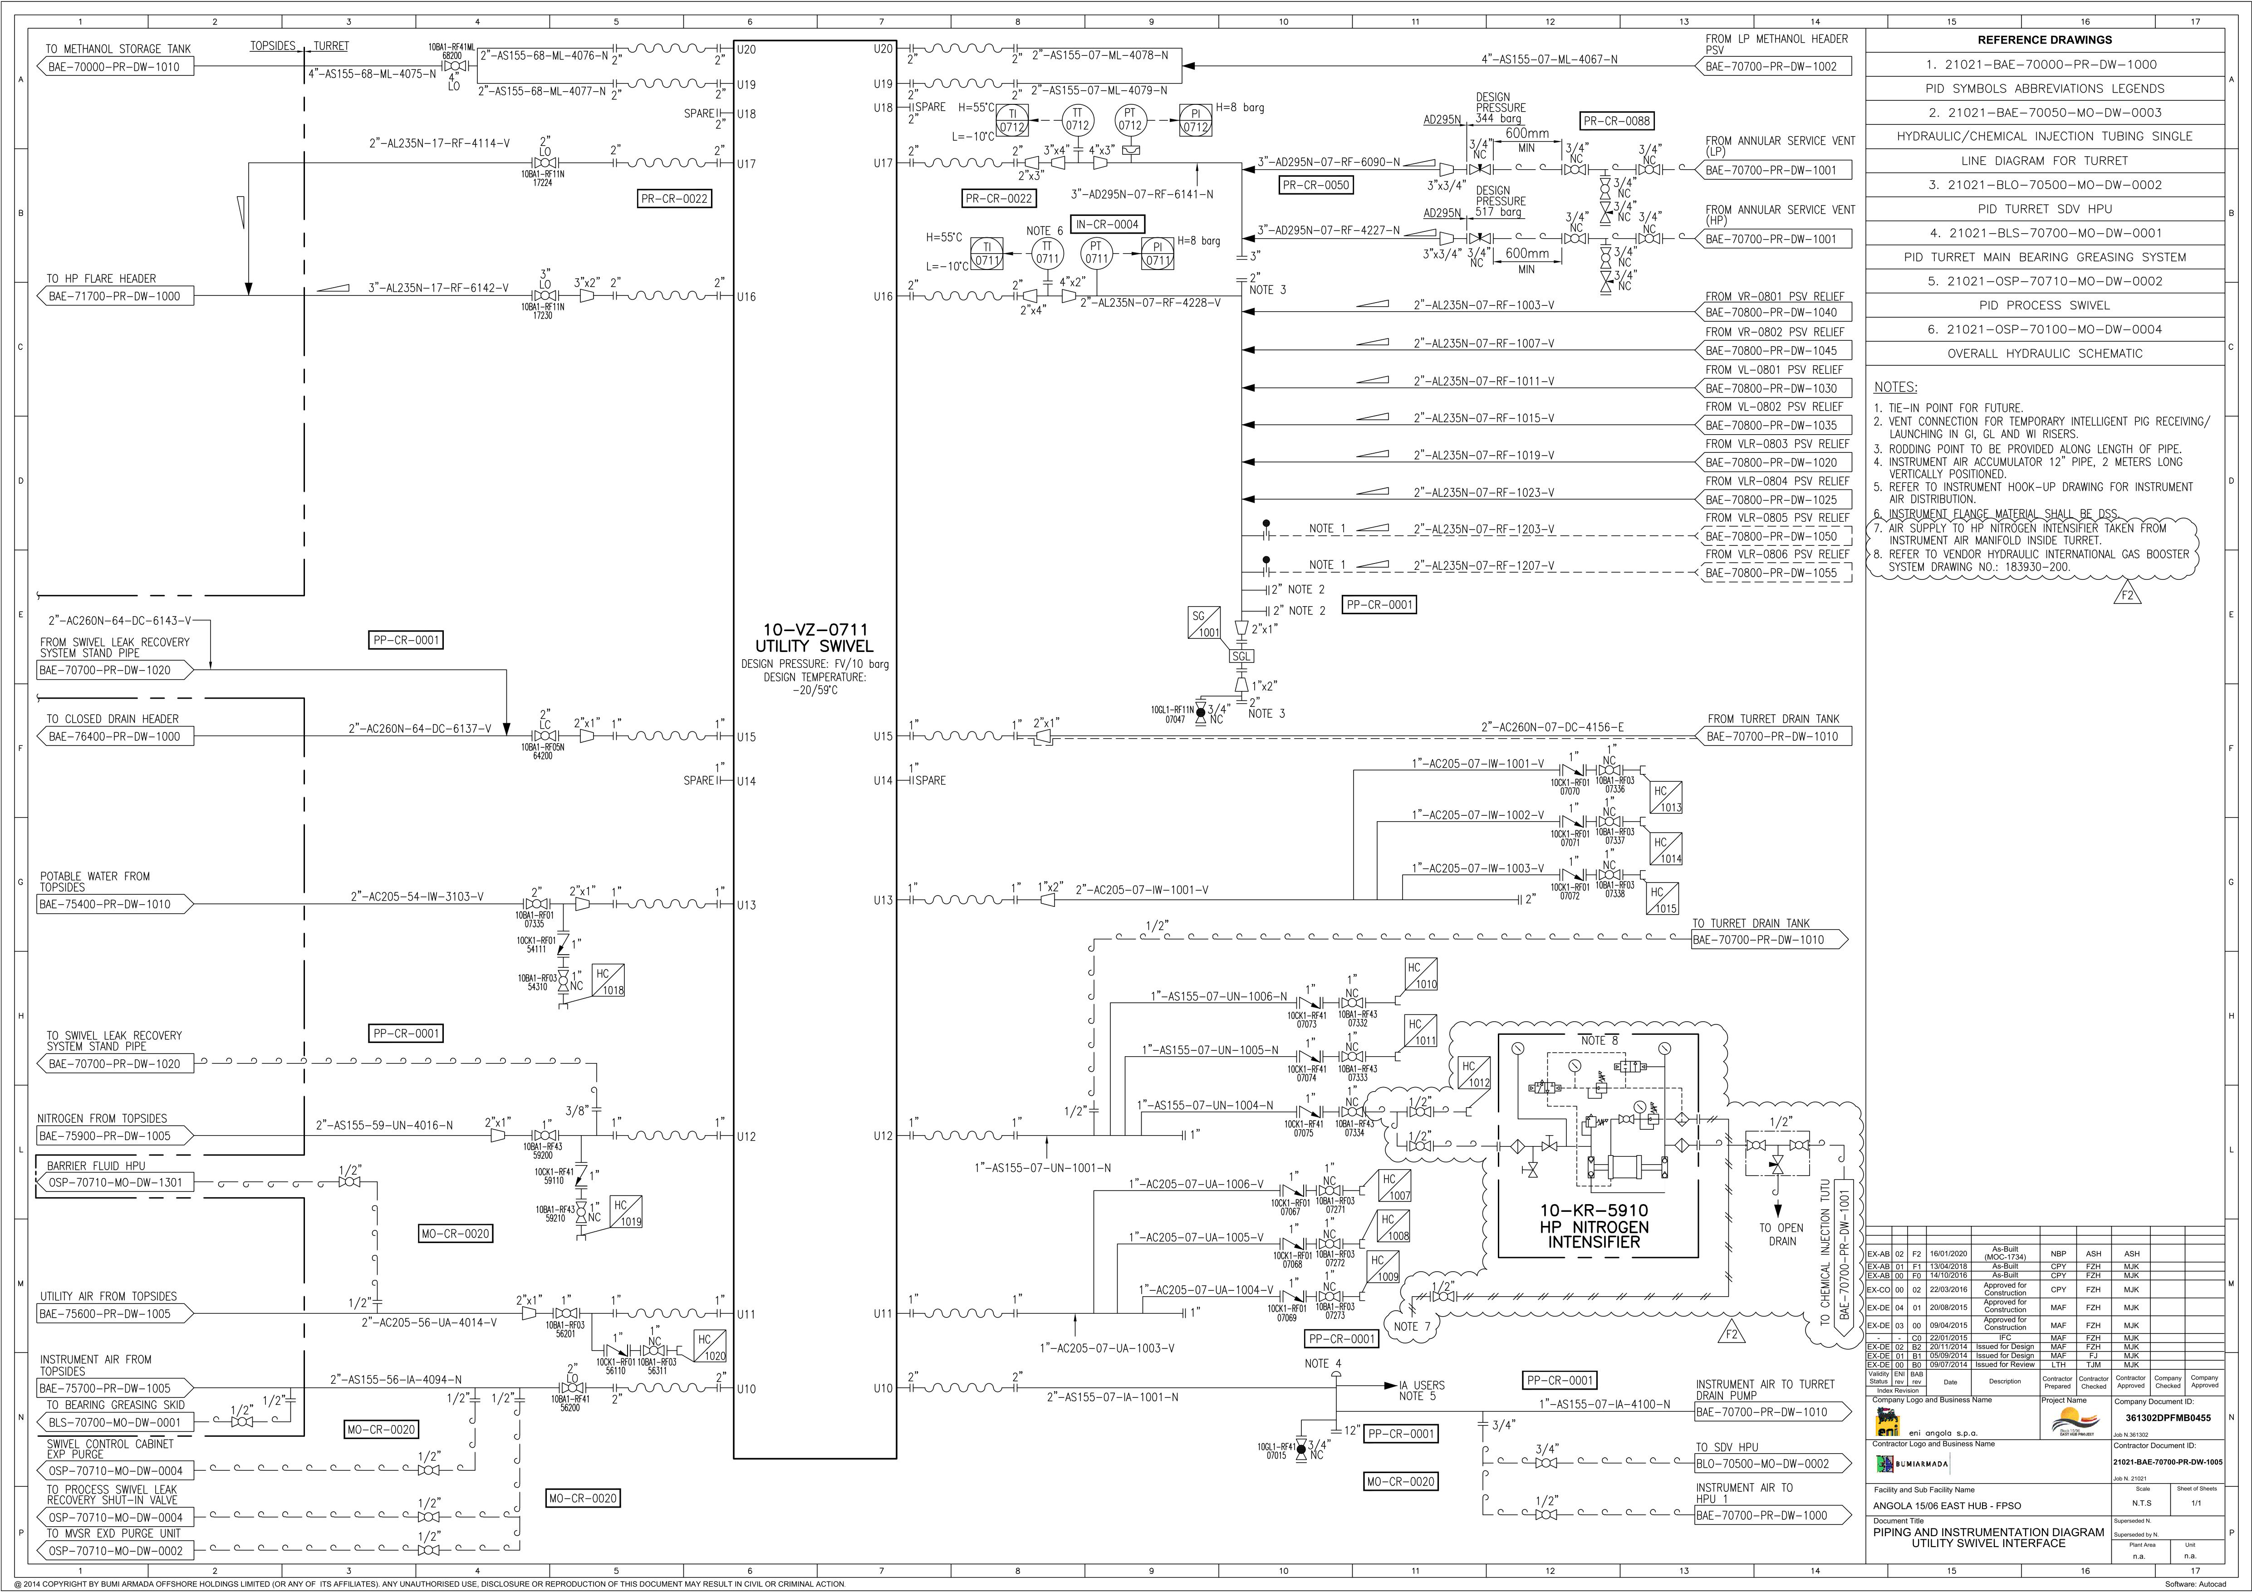Screen dimensions: 2252x1592
Task: Click the line label 2"-AC205-54-IW-3103-V
Action: (417, 896)
